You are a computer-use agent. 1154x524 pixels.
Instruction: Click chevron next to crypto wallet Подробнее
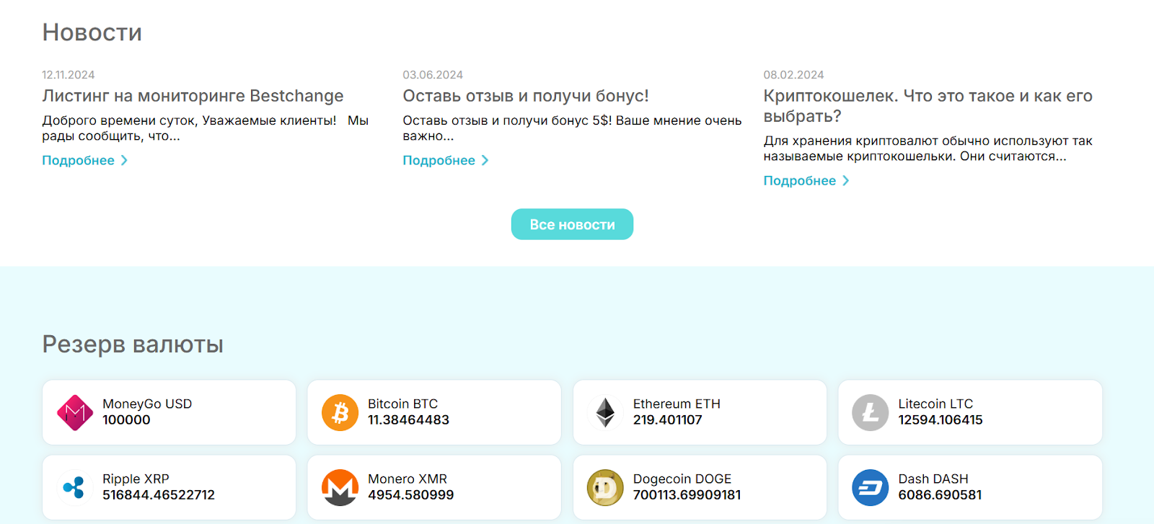pos(845,180)
